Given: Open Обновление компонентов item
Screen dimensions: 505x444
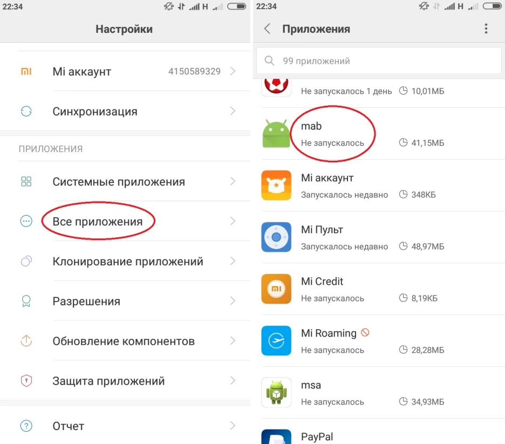Looking at the screenshot, I should coord(125,341).
